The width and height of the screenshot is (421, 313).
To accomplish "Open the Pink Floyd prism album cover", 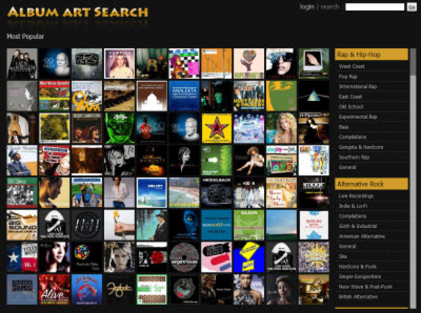I will tap(314, 96).
